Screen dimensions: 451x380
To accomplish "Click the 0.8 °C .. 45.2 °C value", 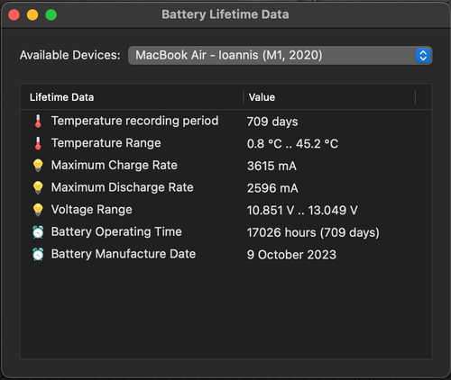I will tap(292, 144).
